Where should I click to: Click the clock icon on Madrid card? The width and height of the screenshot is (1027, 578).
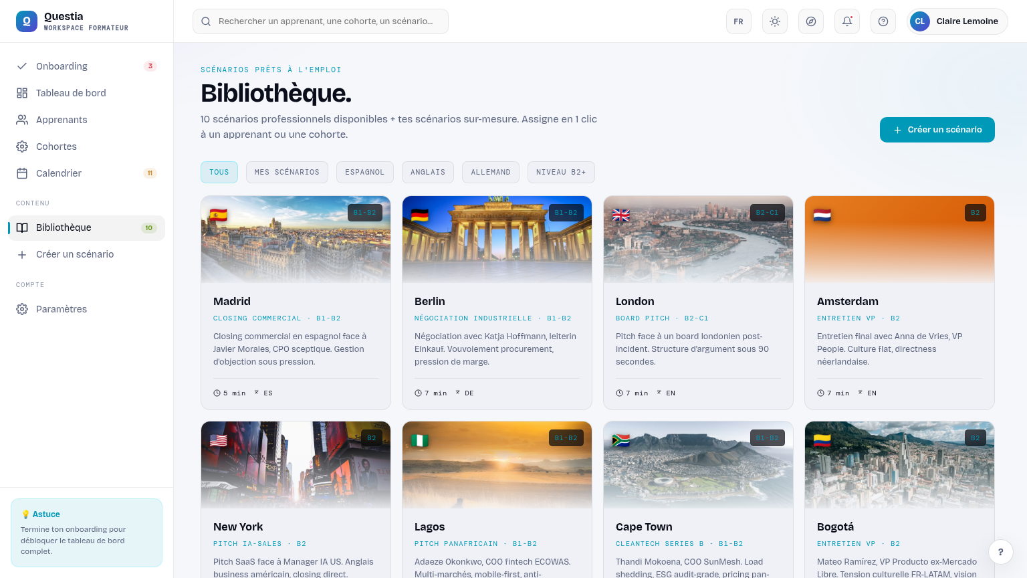point(217,393)
